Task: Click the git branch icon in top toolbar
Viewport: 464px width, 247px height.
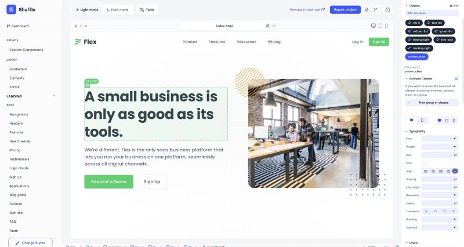Action: 375,10
